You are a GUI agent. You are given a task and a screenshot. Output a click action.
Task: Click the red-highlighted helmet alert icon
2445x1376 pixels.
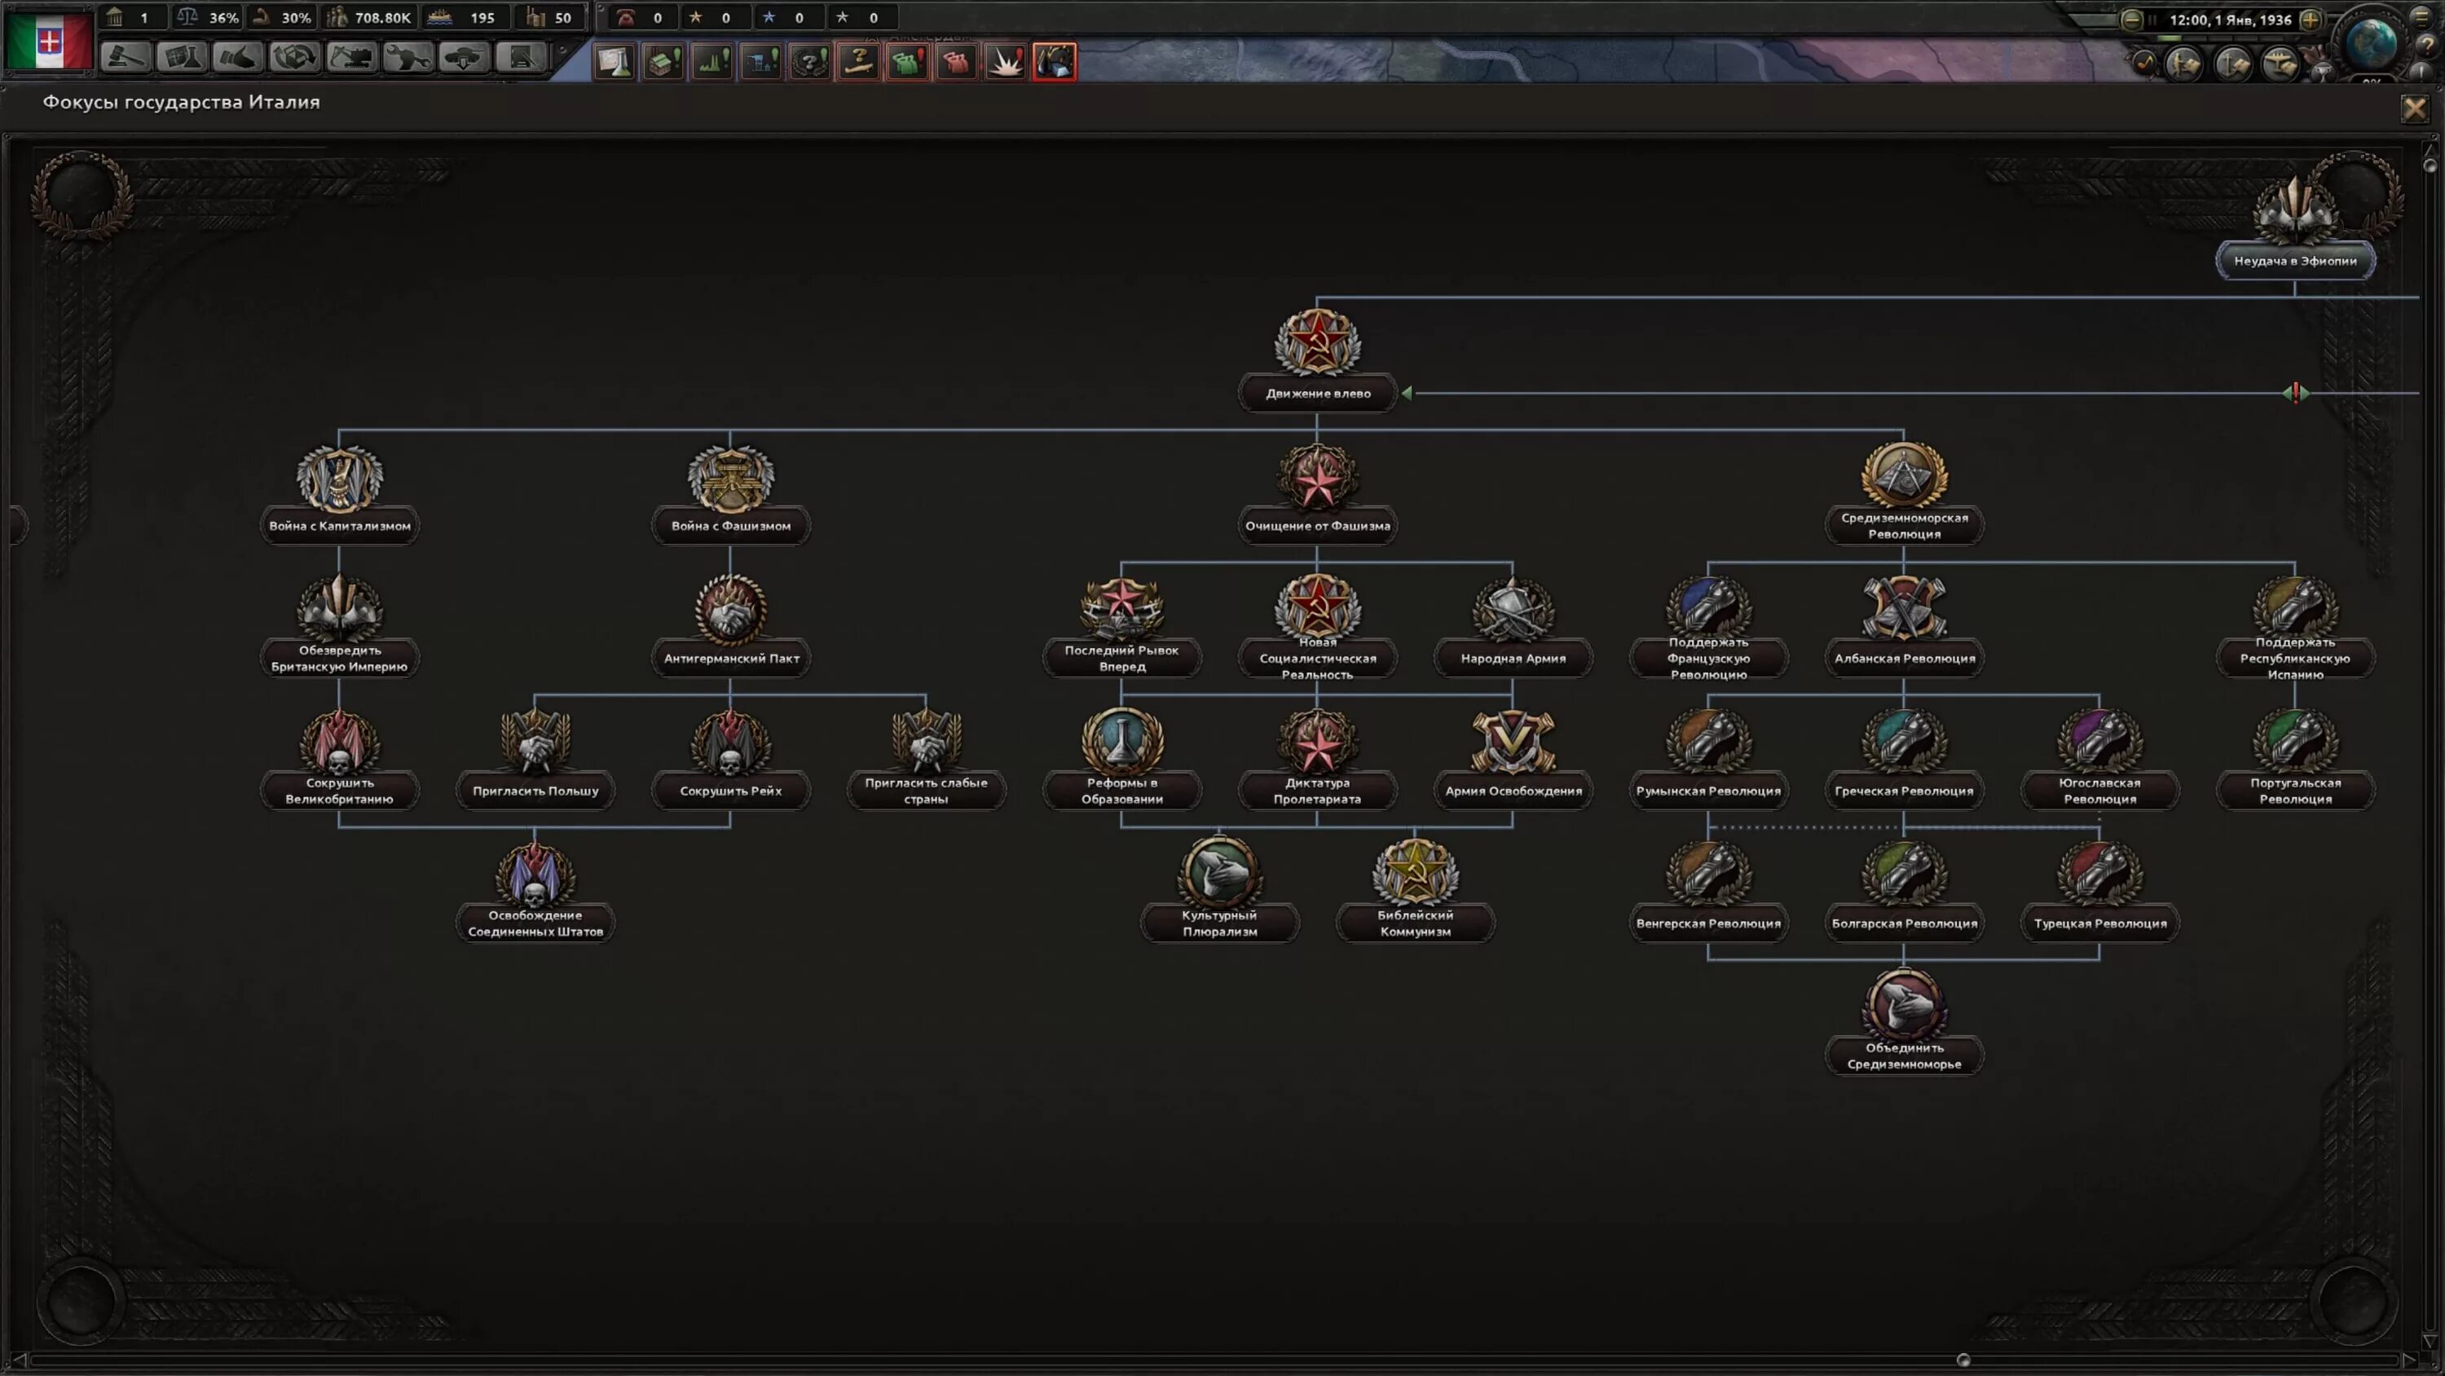coord(1055,62)
